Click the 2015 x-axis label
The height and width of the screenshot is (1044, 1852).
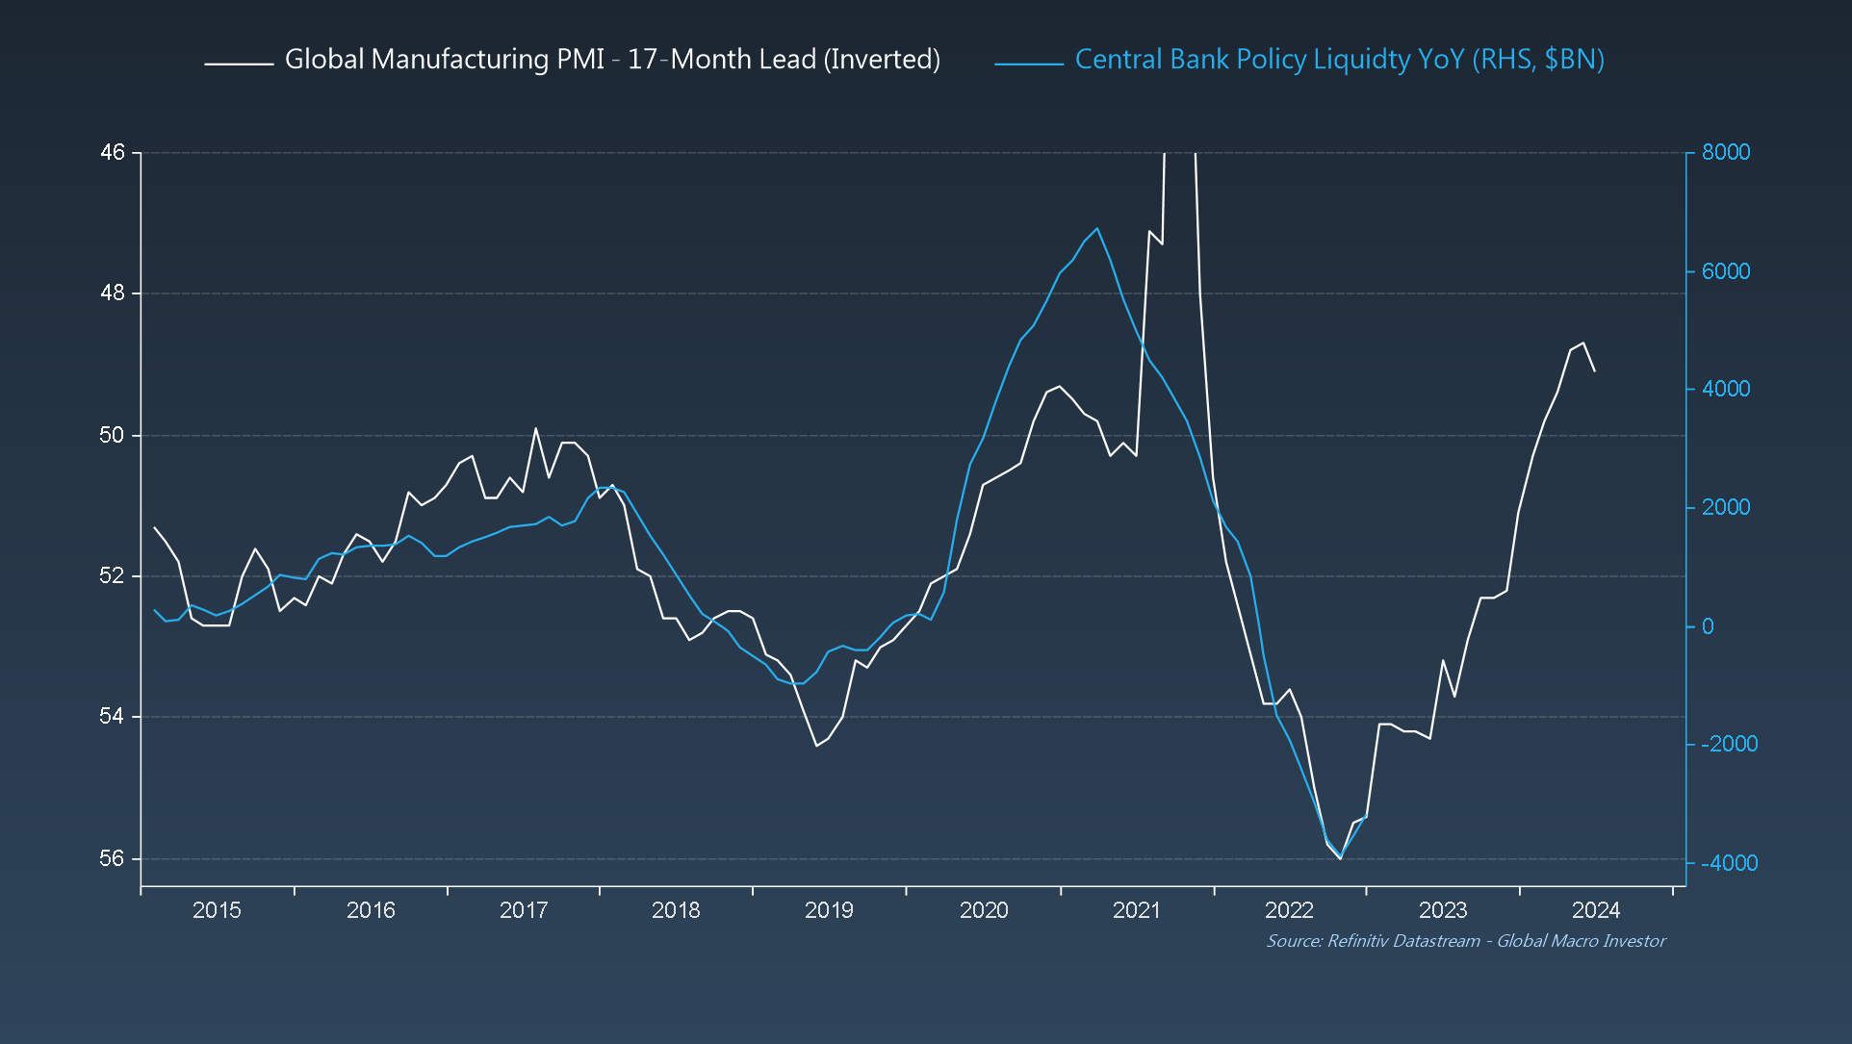[x=217, y=910]
